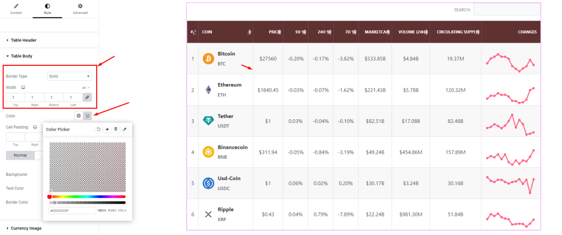
Task: Click the $27560 price cell
Action: [268, 59]
